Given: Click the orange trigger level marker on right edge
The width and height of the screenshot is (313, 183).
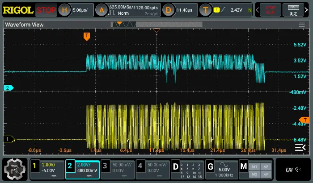Looking at the screenshot, I should [x=306, y=119].
